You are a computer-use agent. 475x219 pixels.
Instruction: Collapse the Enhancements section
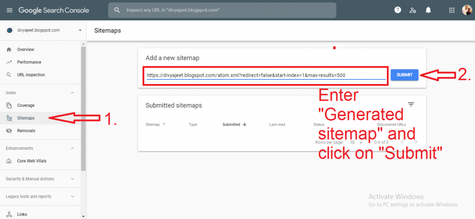pos(72,148)
